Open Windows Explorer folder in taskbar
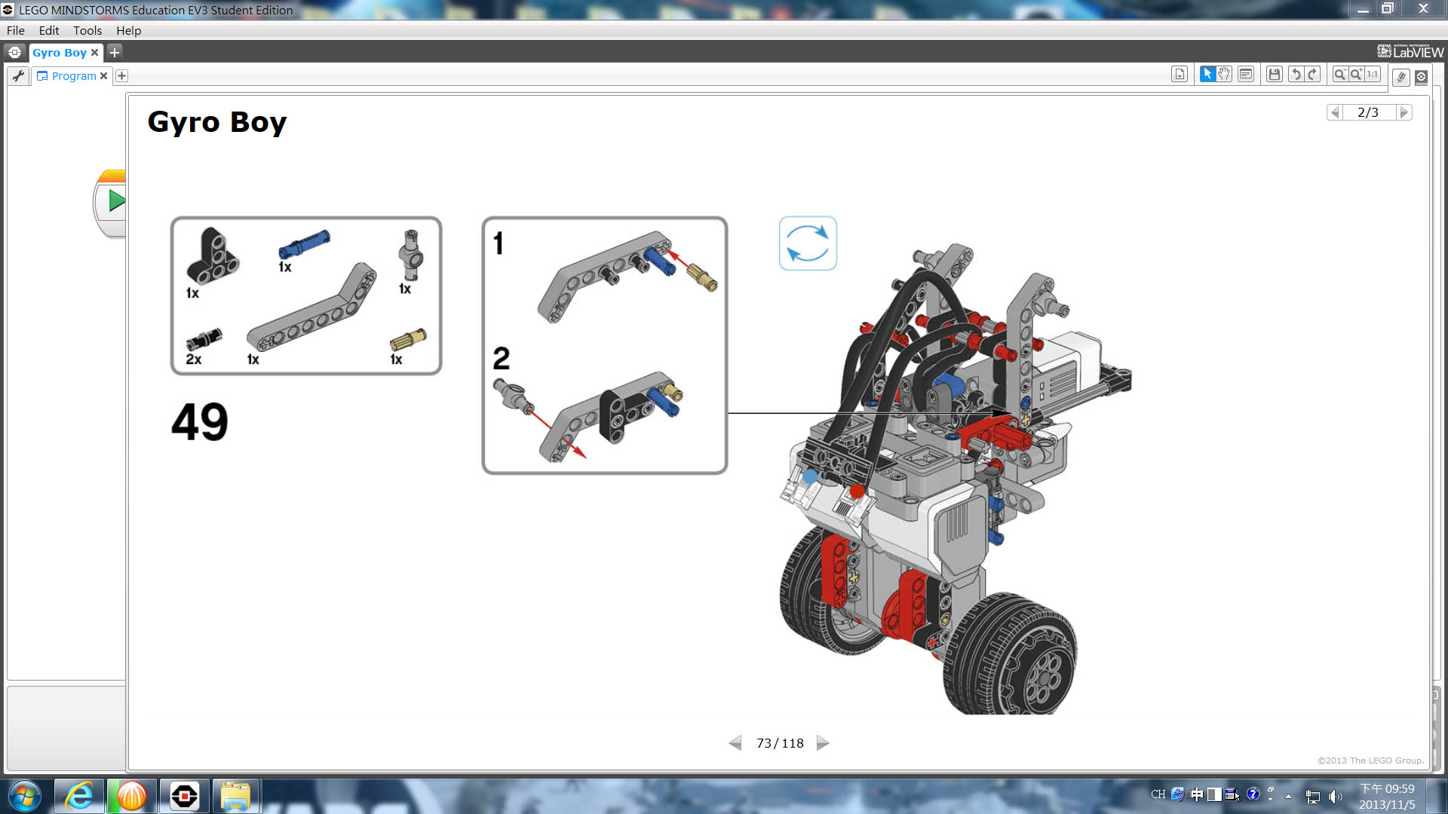This screenshot has height=814, width=1448. pyautogui.click(x=236, y=796)
